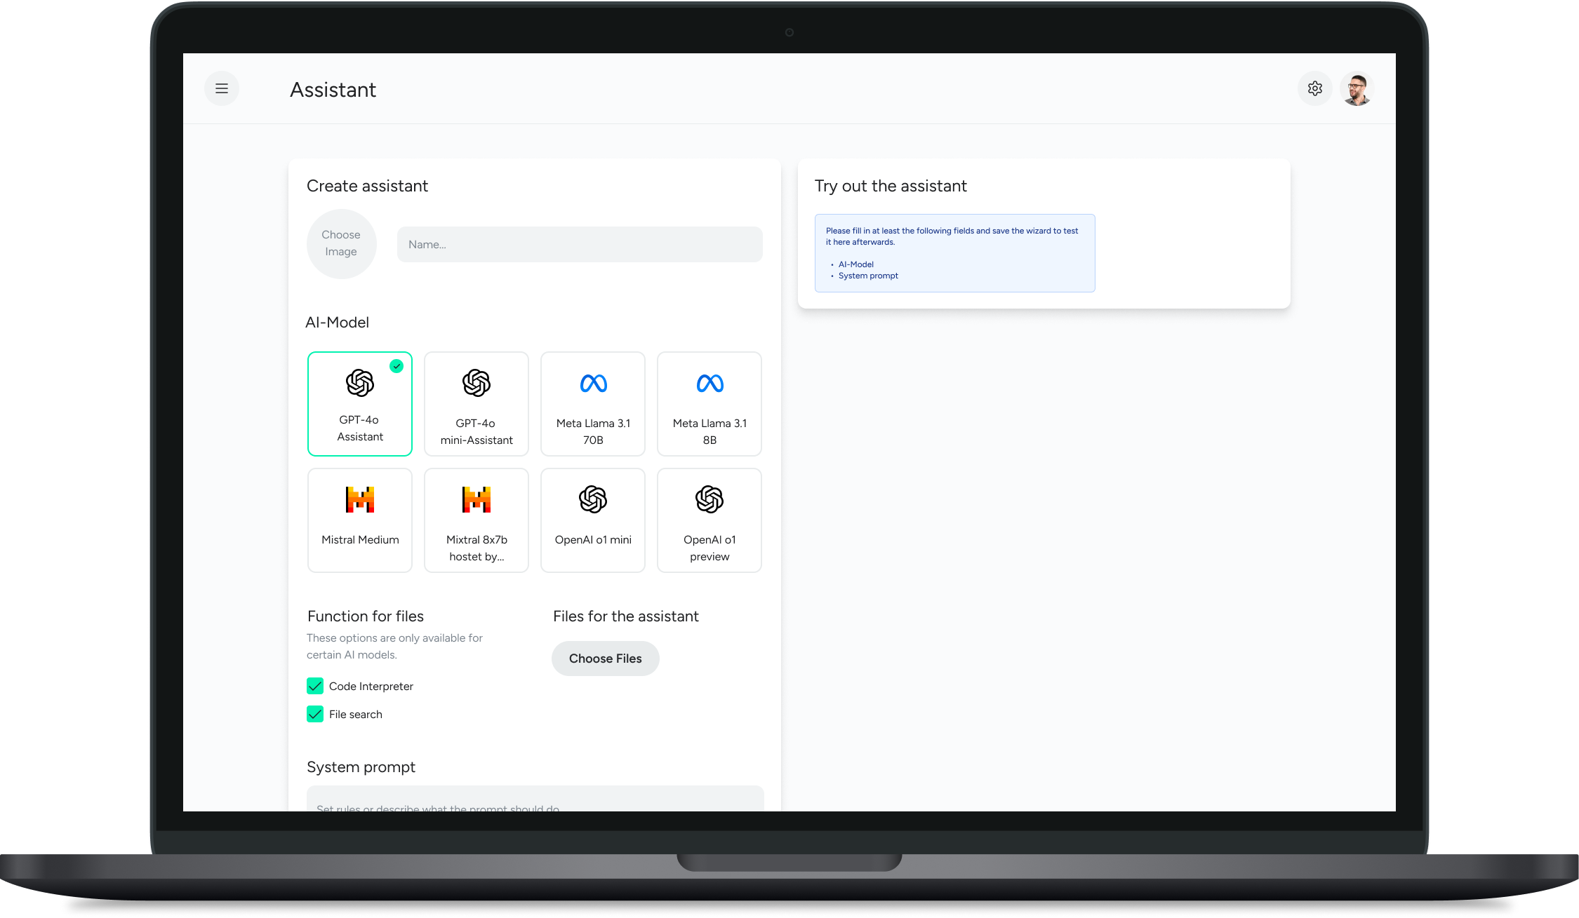
Task: Toggle File search checkbox off
Action: pos(315,714)
